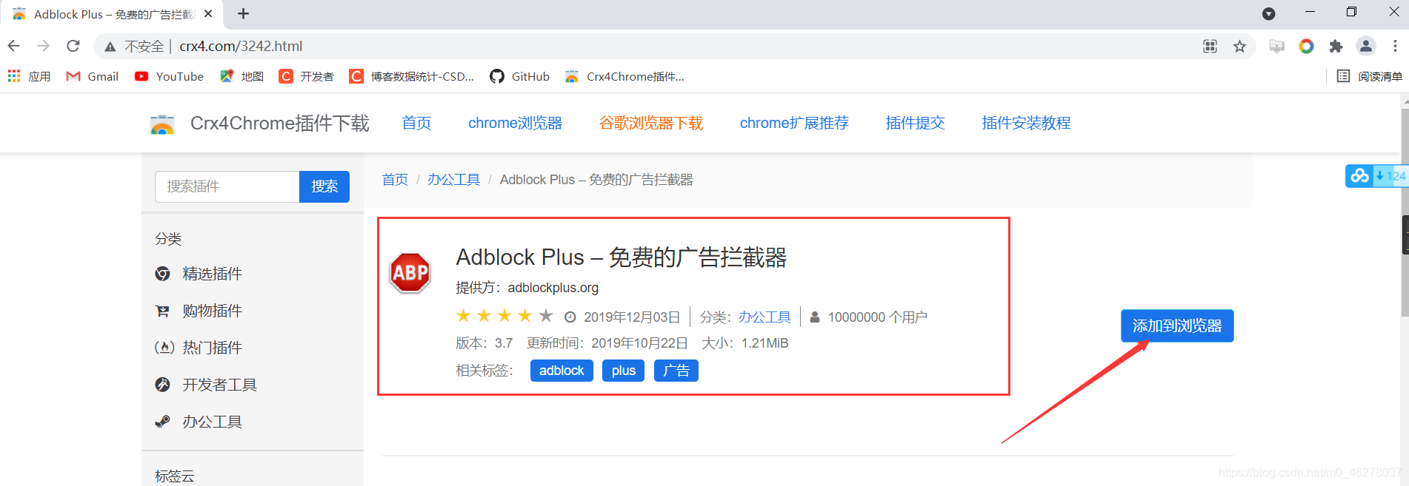Click the colorful circle extension icon
The height and width of the screenshot is (486, 1409).
pos(1306,47)
